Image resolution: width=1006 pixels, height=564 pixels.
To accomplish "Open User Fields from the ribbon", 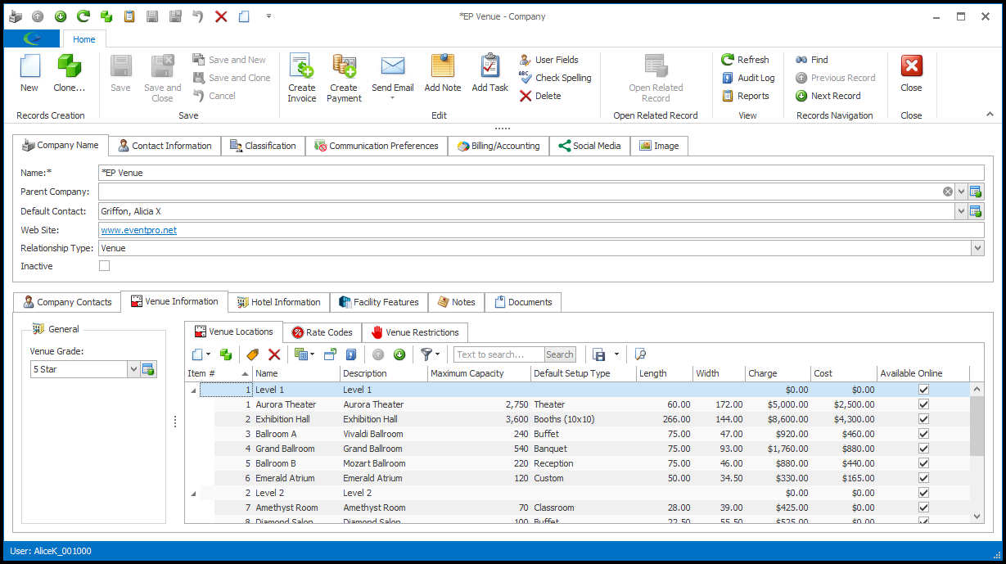I will point(548,60).
